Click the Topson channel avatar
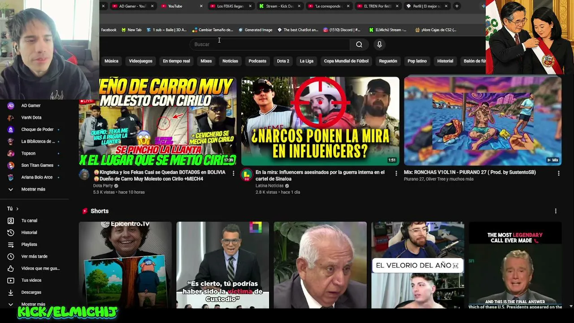574x323 pixels. tap(11, 153)
